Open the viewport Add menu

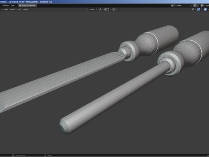pos(19,10)
